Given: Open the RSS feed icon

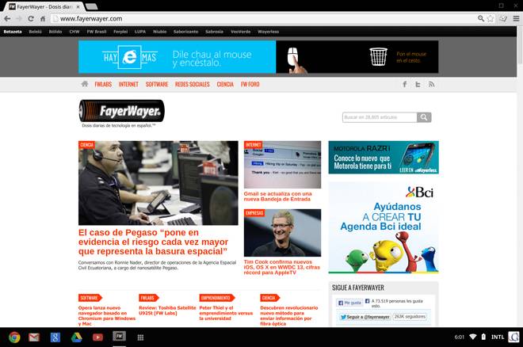Looking at the screenshot, I should (432, 84).
